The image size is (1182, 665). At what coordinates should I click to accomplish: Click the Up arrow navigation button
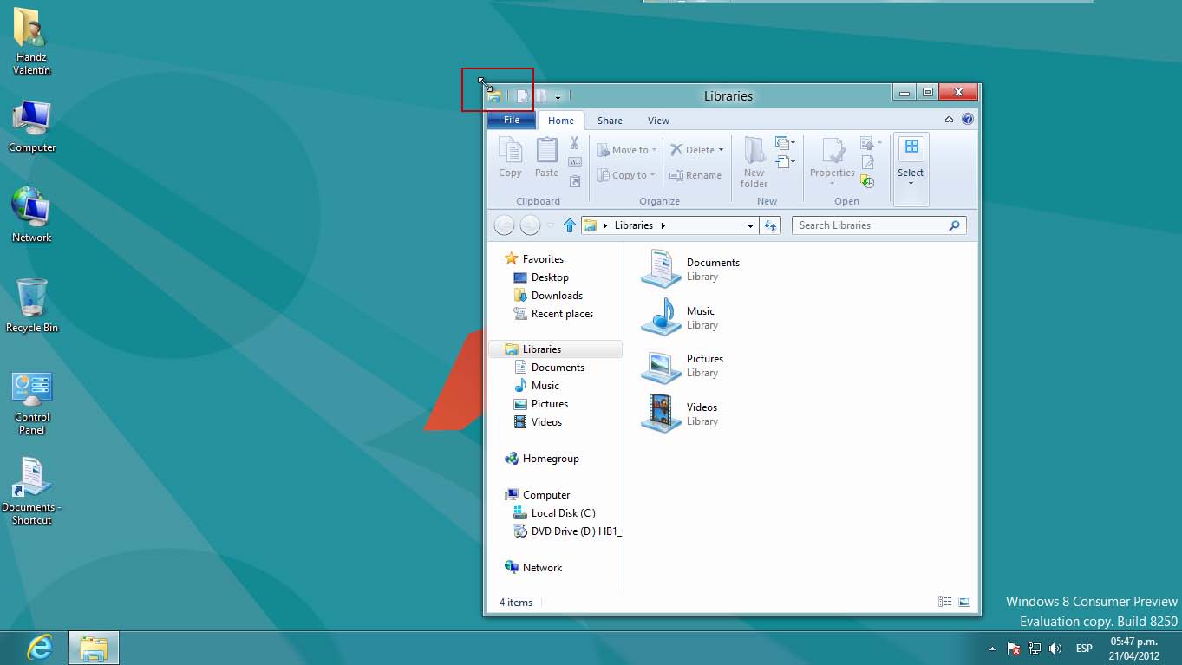click(570, 225)
